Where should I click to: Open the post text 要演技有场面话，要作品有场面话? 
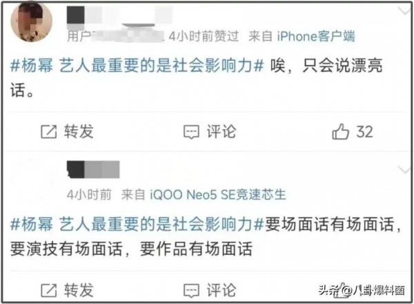click(x=131, y=249)
